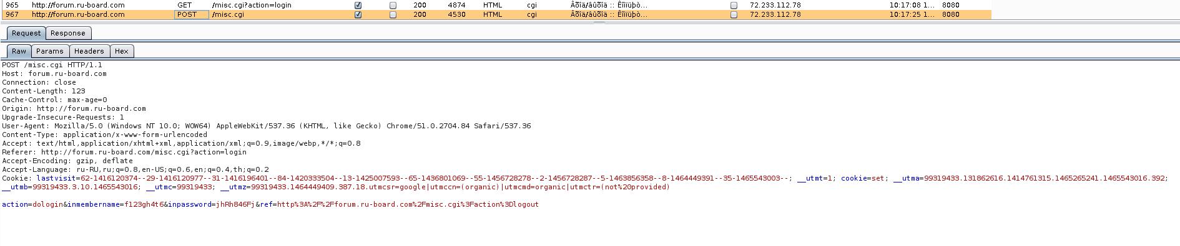
Task: Switch to the Response tab
Action: coord(67,33)
